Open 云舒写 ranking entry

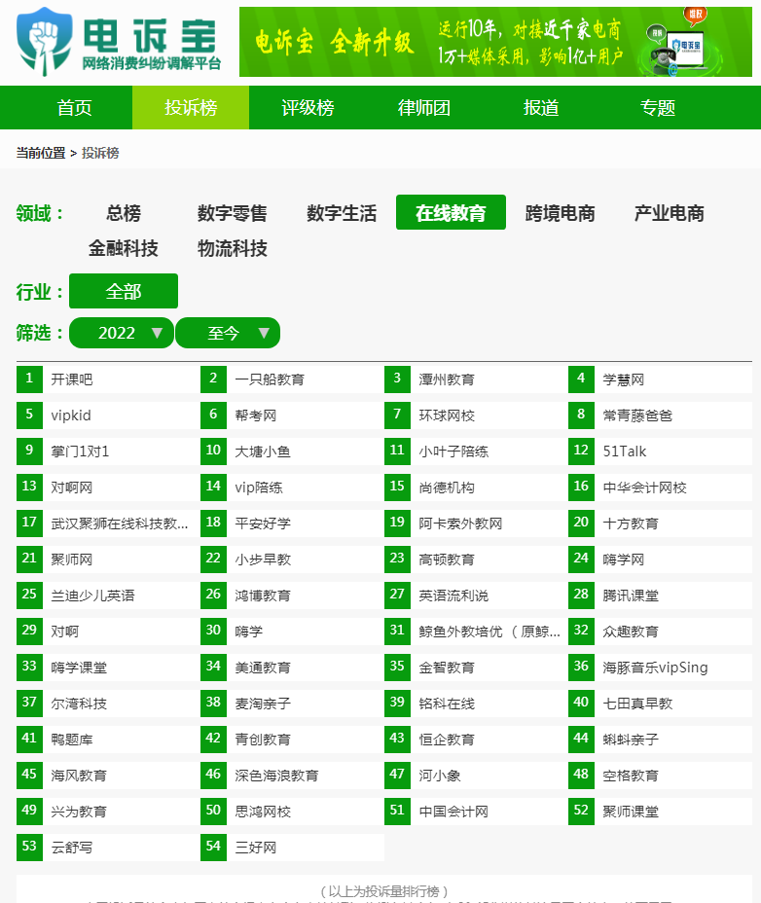pos(108,848)
